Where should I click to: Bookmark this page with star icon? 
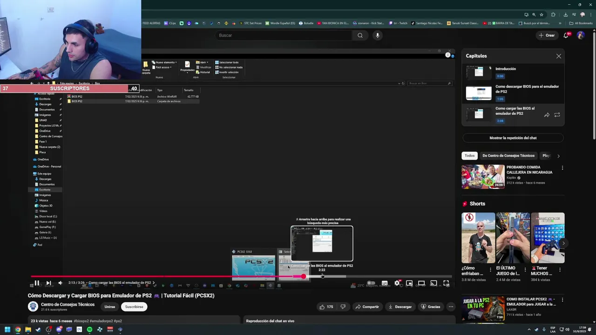(542, 14)
